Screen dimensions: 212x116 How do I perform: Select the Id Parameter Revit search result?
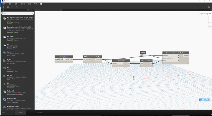18,85
